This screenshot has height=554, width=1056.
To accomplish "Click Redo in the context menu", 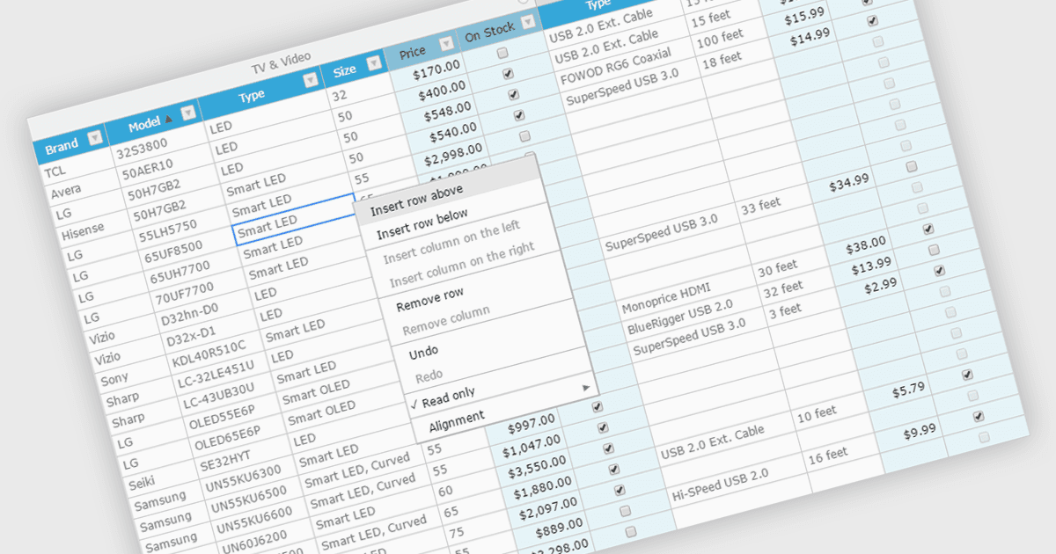I will (x=429, y=375).
